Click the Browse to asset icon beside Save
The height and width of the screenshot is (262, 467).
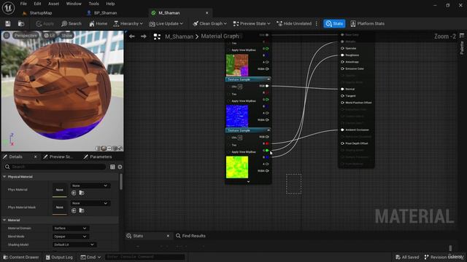click(21, 23)
